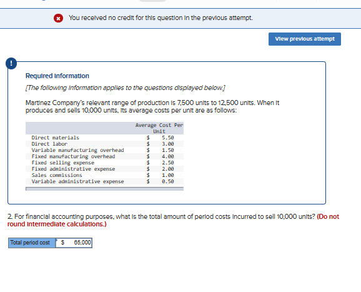The height and width of the screenshot is (292, 361).
Task: Click the red Do not round instruction
Action: tap(173, 220)
